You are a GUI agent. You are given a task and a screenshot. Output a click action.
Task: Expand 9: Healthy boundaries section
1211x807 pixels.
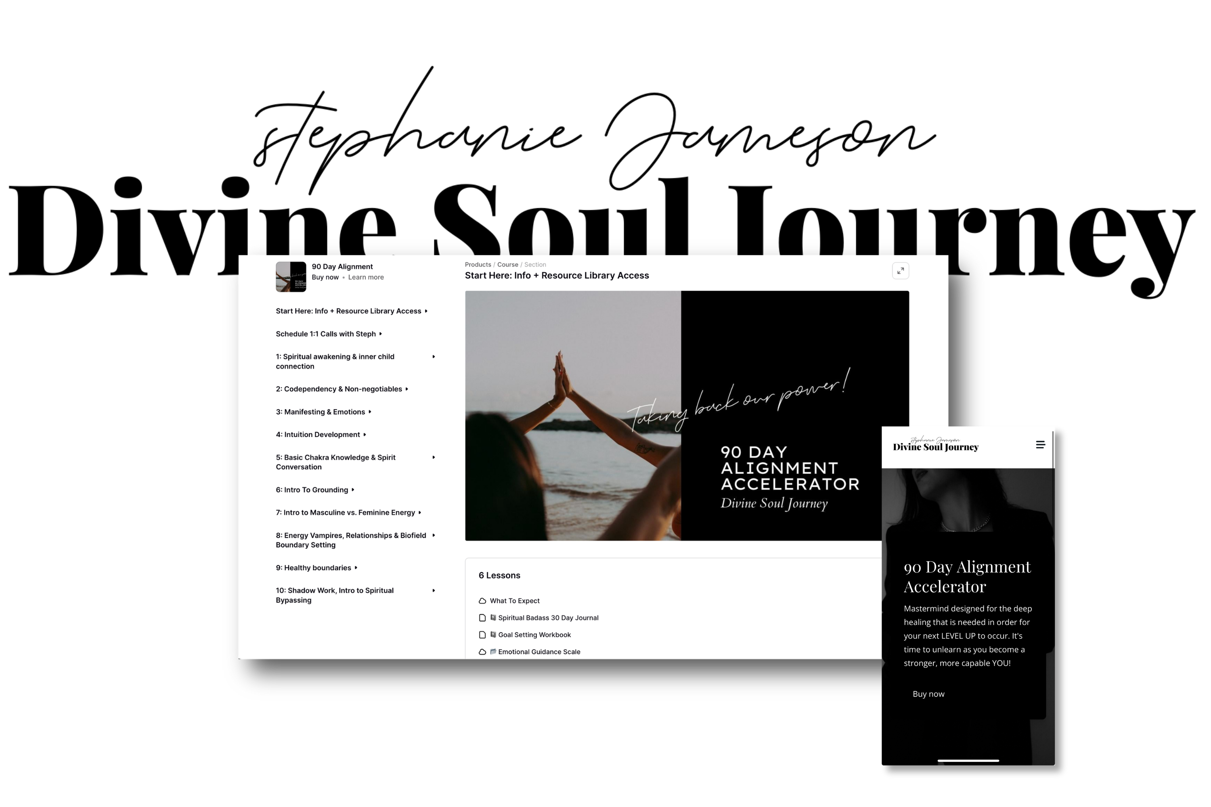[x=356, y=568]
